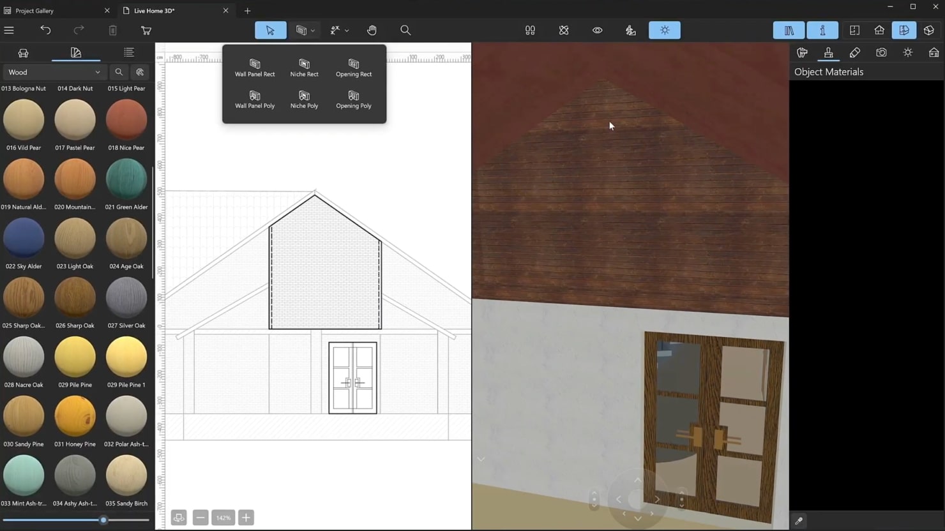The height and width of the screenshot is (531, 945).
Task: Expand the Wood category dropdown
Action: pos(54,72)
